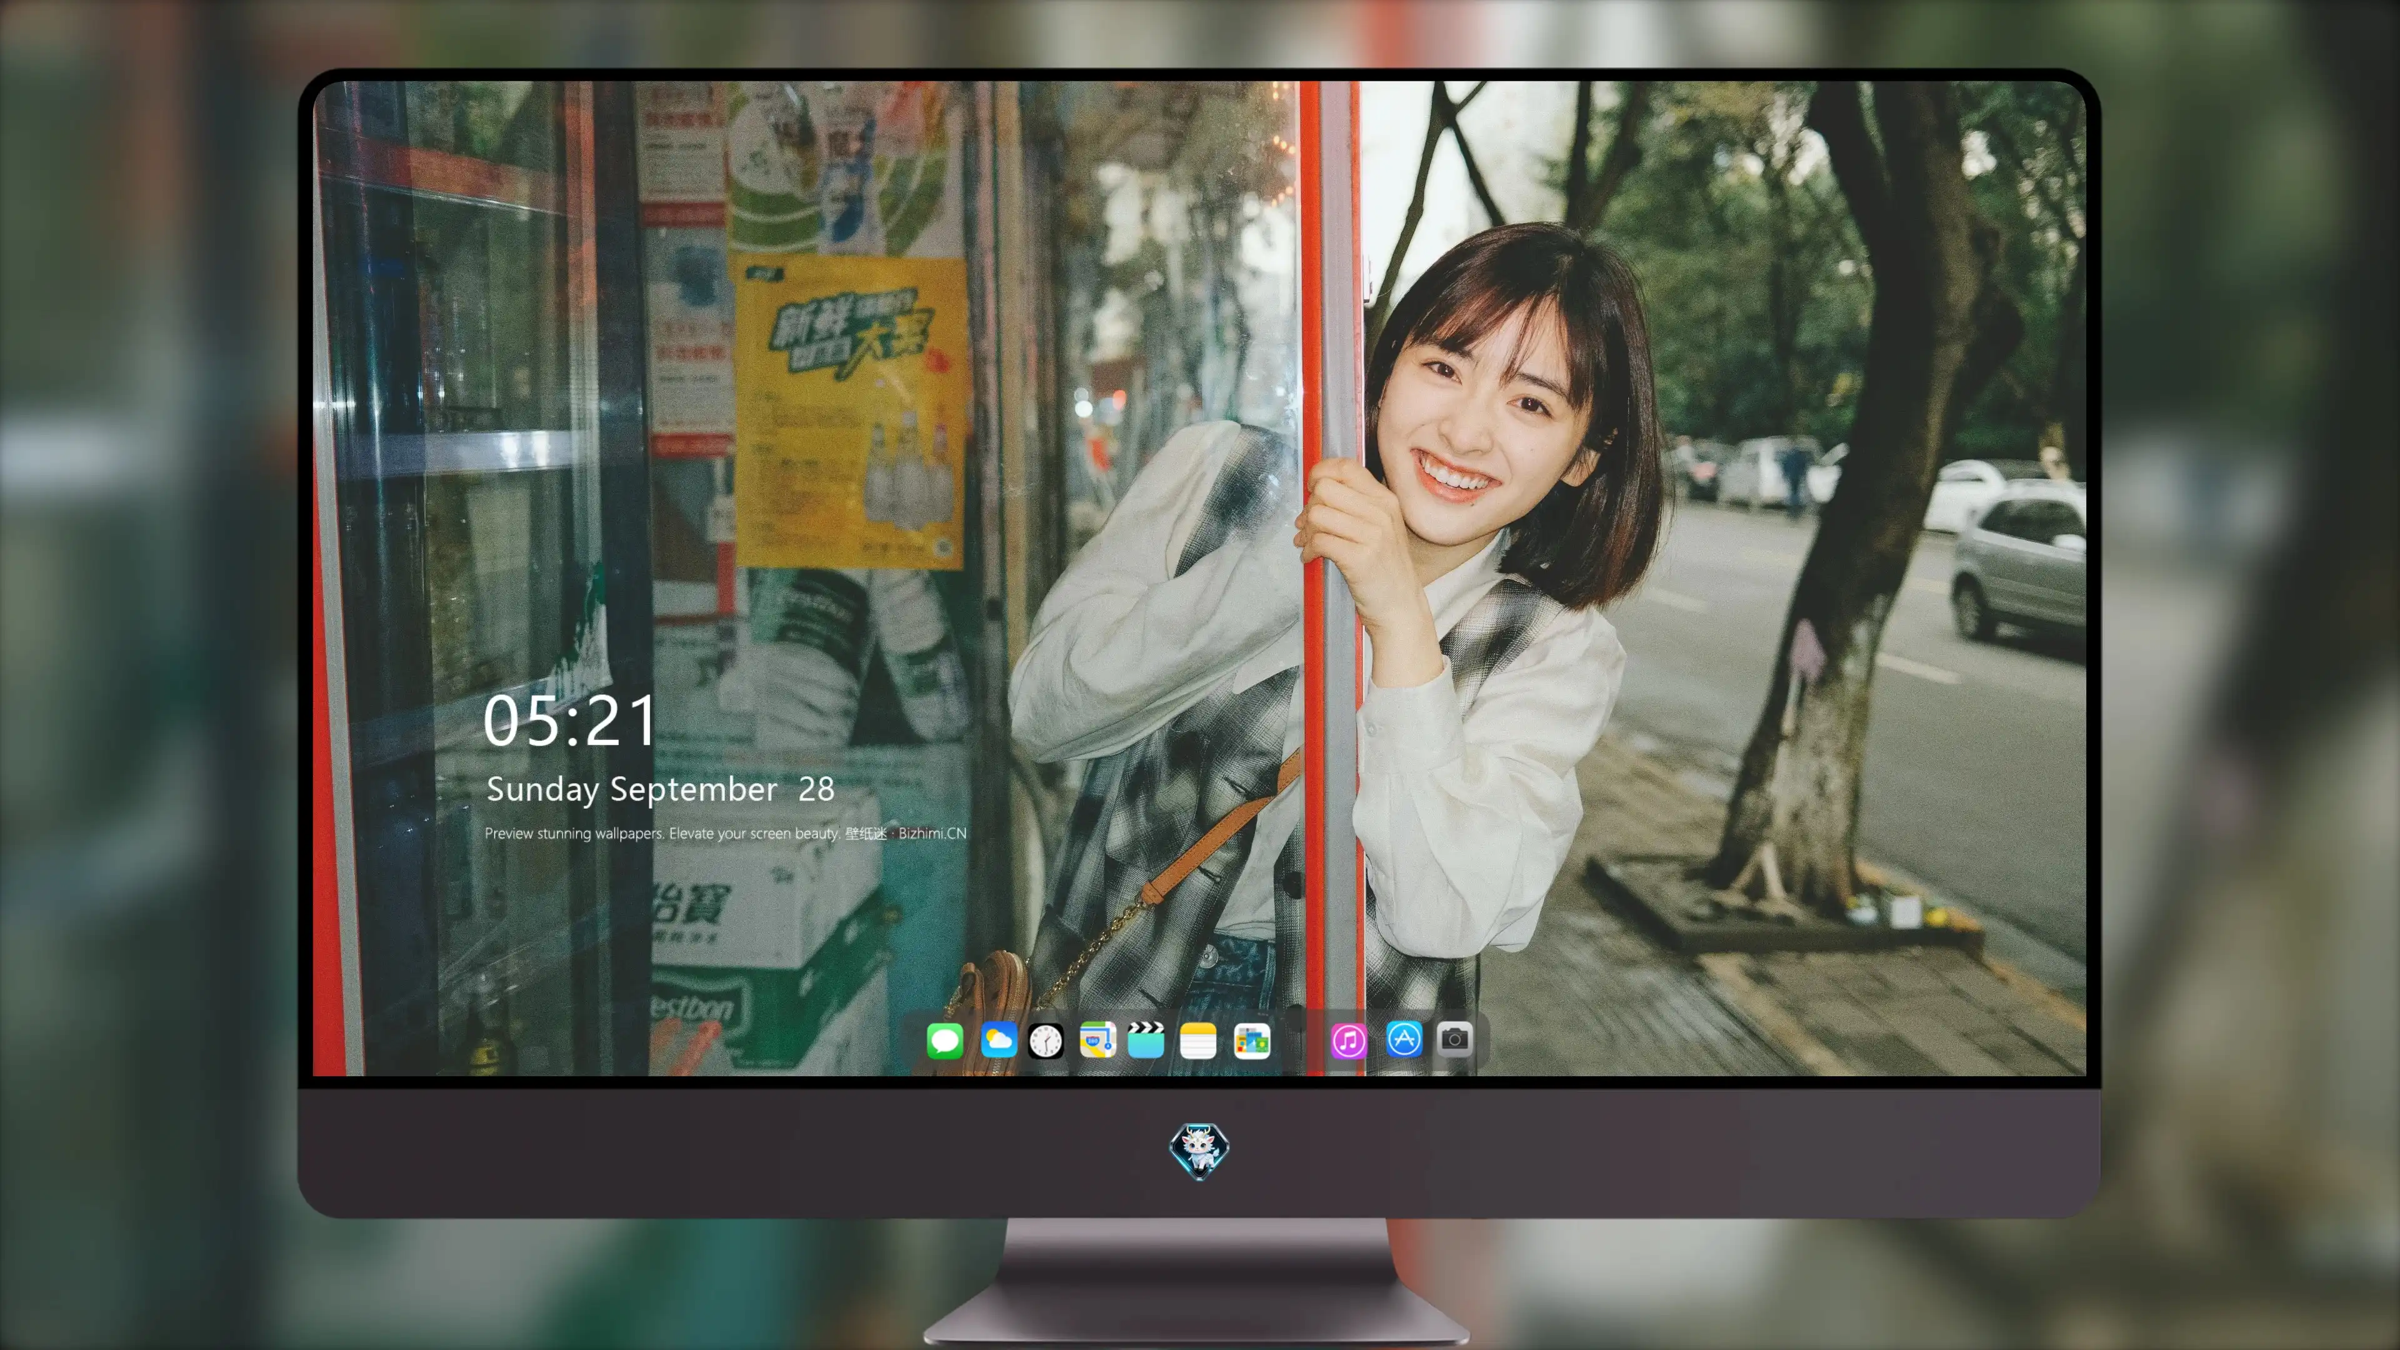Launch Maps from the dock
Screen dimensions: 2400x1350
[x=1097, y=1040]
